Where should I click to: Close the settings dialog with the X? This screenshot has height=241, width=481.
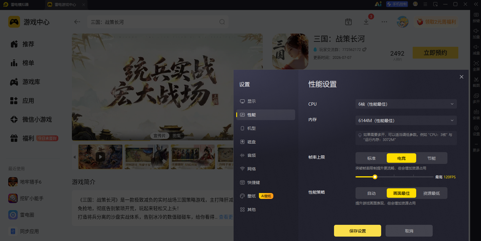462,77
